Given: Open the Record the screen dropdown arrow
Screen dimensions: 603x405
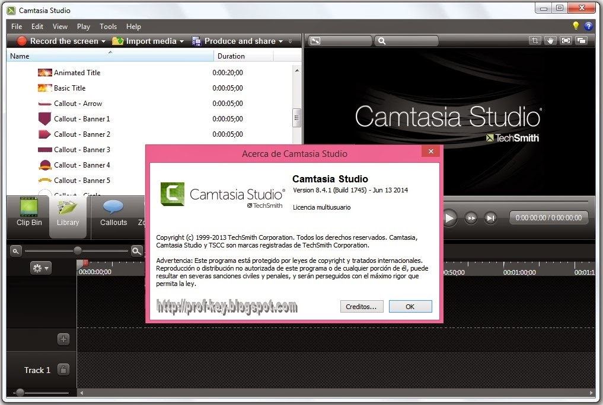Looking at the screenshot, I should [103, 41].
